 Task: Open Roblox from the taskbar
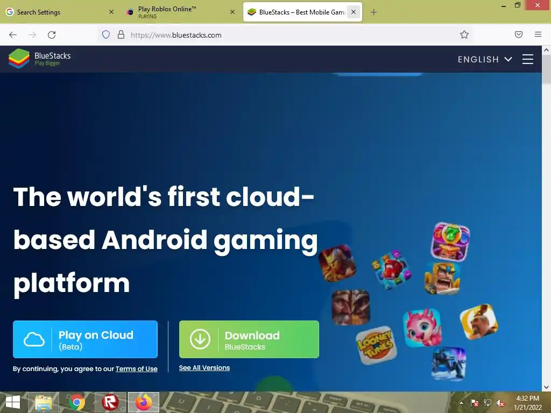pos(110,402)
